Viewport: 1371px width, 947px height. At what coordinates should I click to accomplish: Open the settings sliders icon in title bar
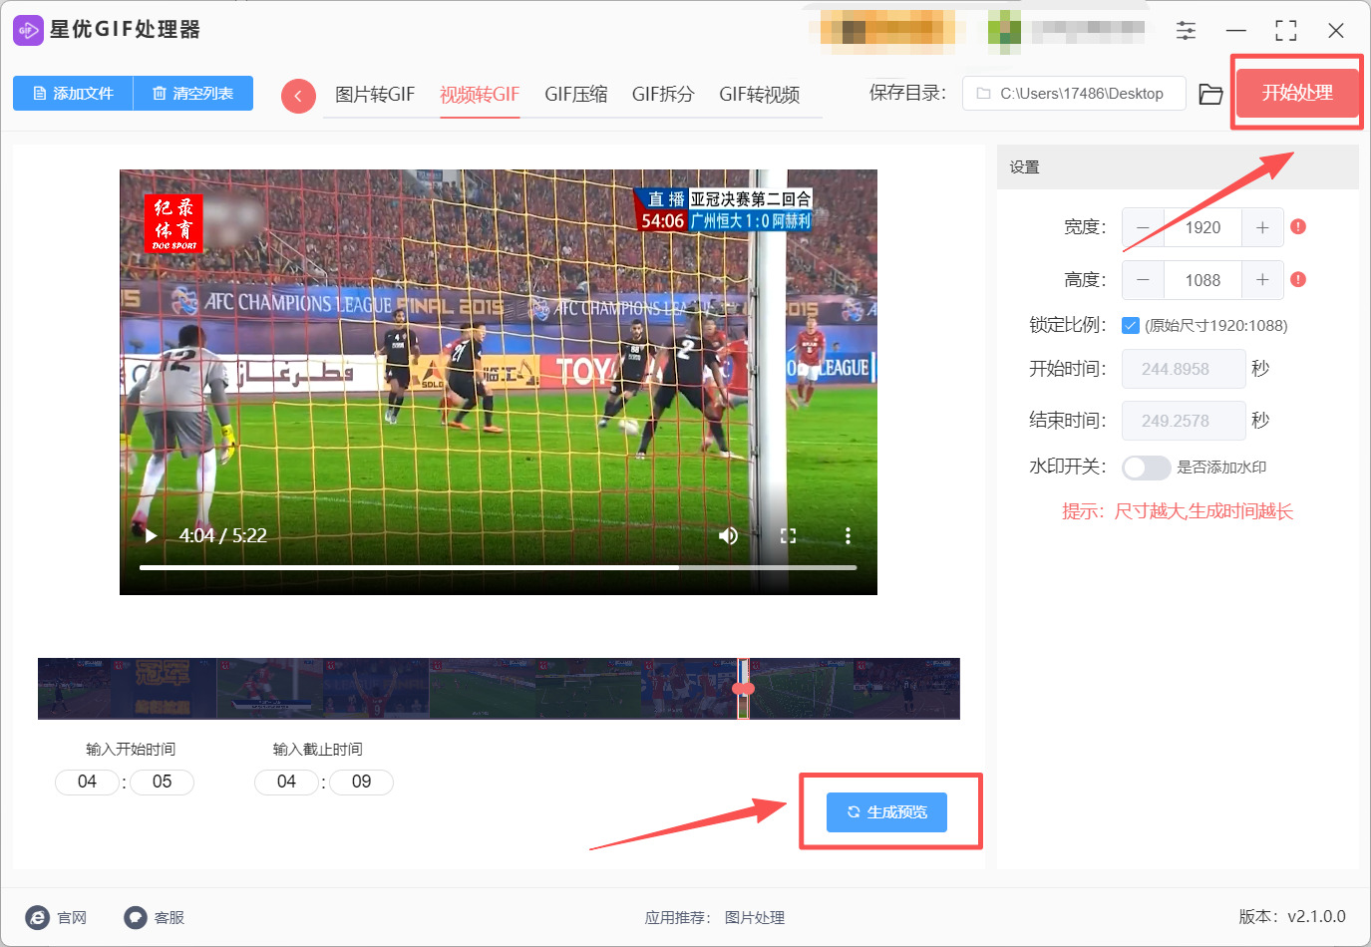coord(1186,30)
